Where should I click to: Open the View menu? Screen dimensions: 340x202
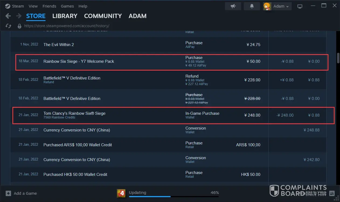pos(33,6)
